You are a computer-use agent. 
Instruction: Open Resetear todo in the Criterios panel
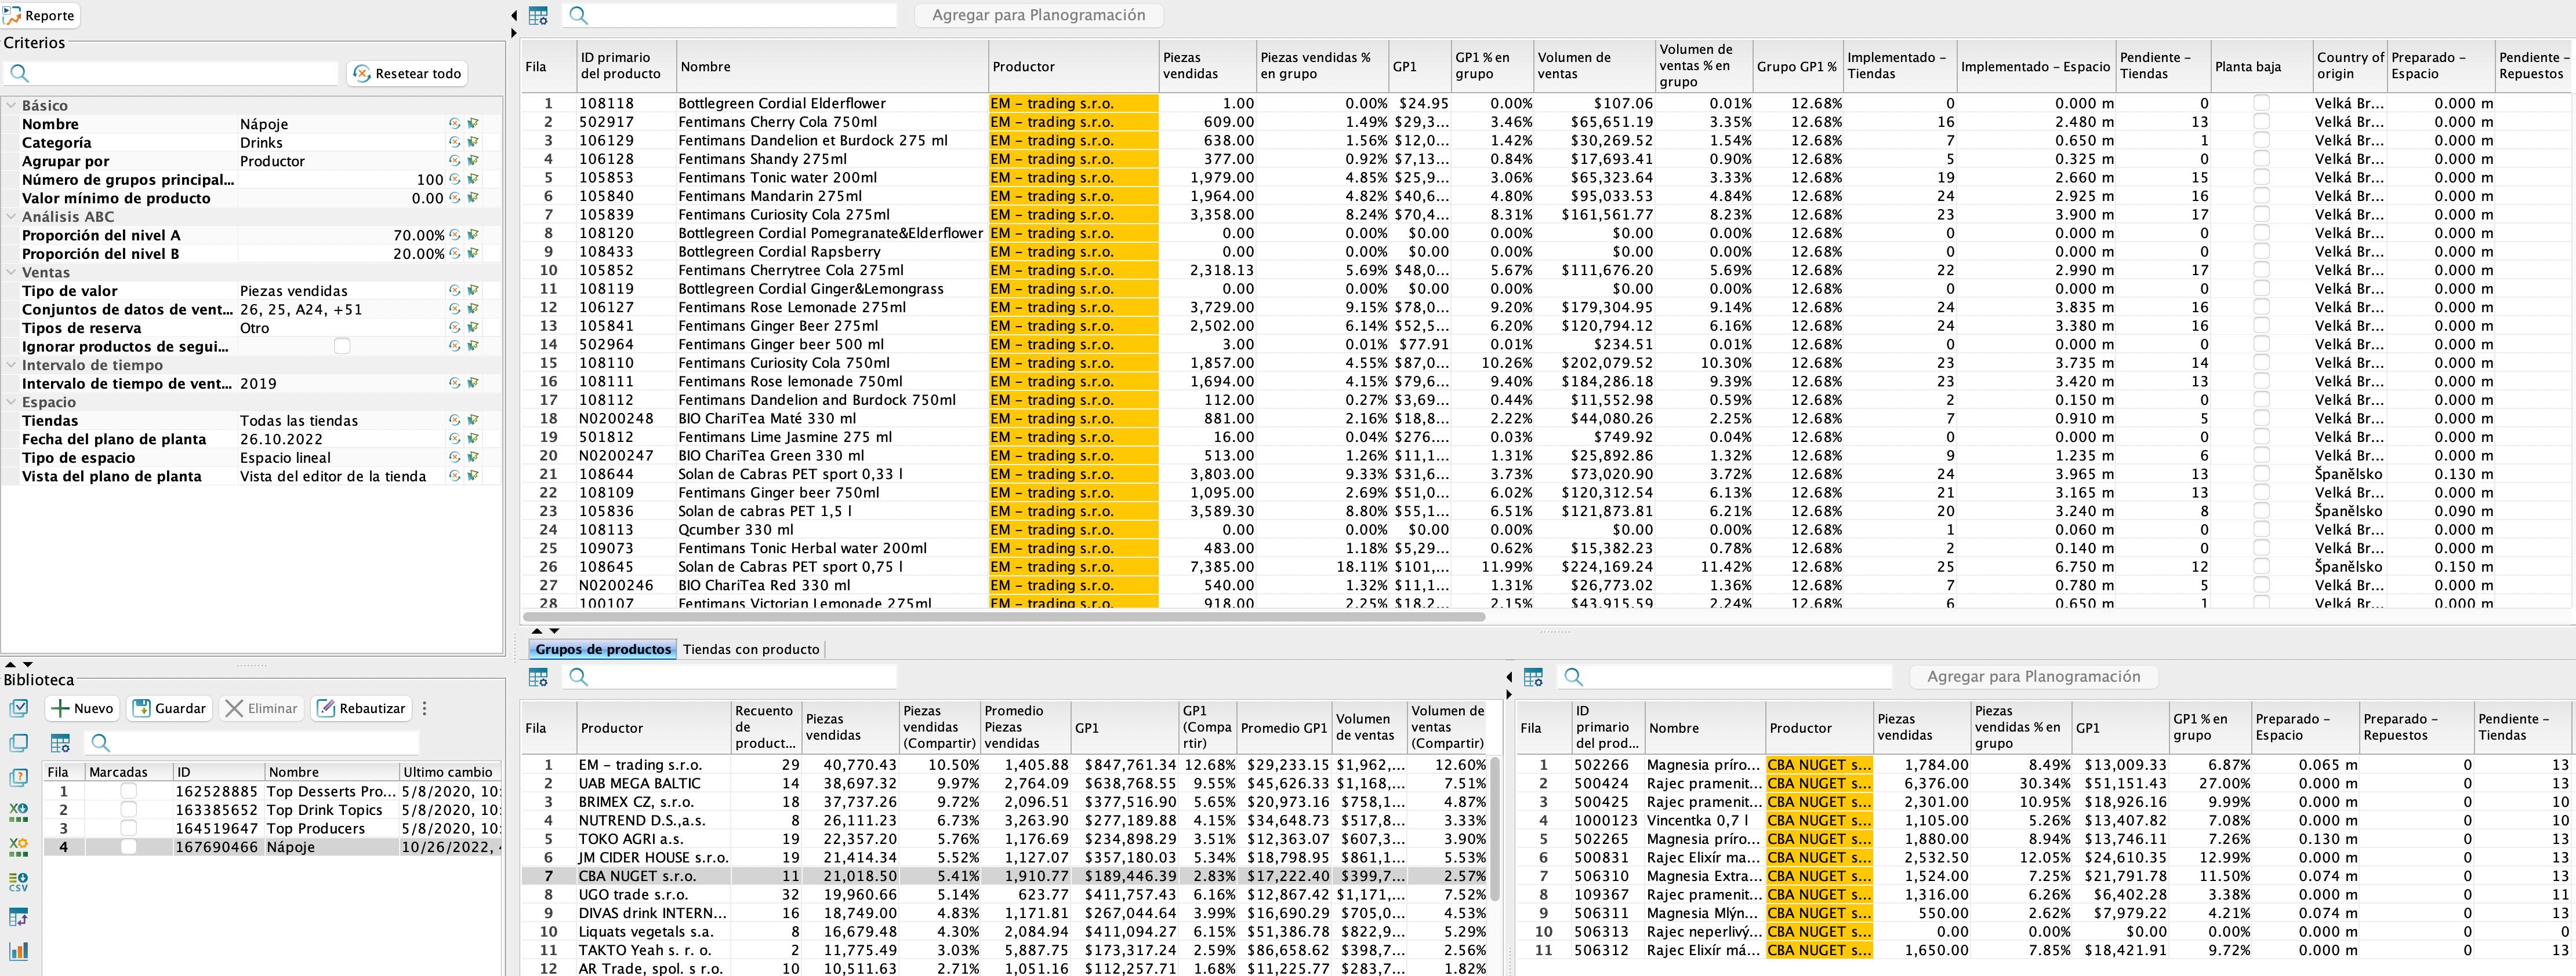pos(407,73)
